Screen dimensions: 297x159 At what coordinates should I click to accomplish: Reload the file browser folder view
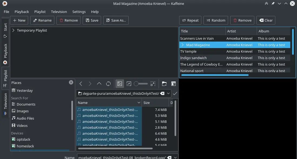pos(108,84)
